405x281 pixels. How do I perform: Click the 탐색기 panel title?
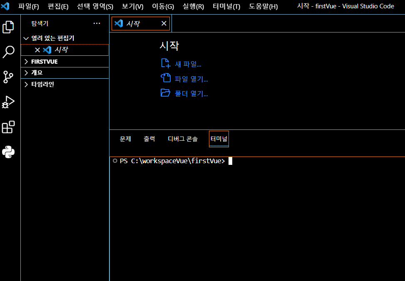pyautogui.click(x=40, y=23)
